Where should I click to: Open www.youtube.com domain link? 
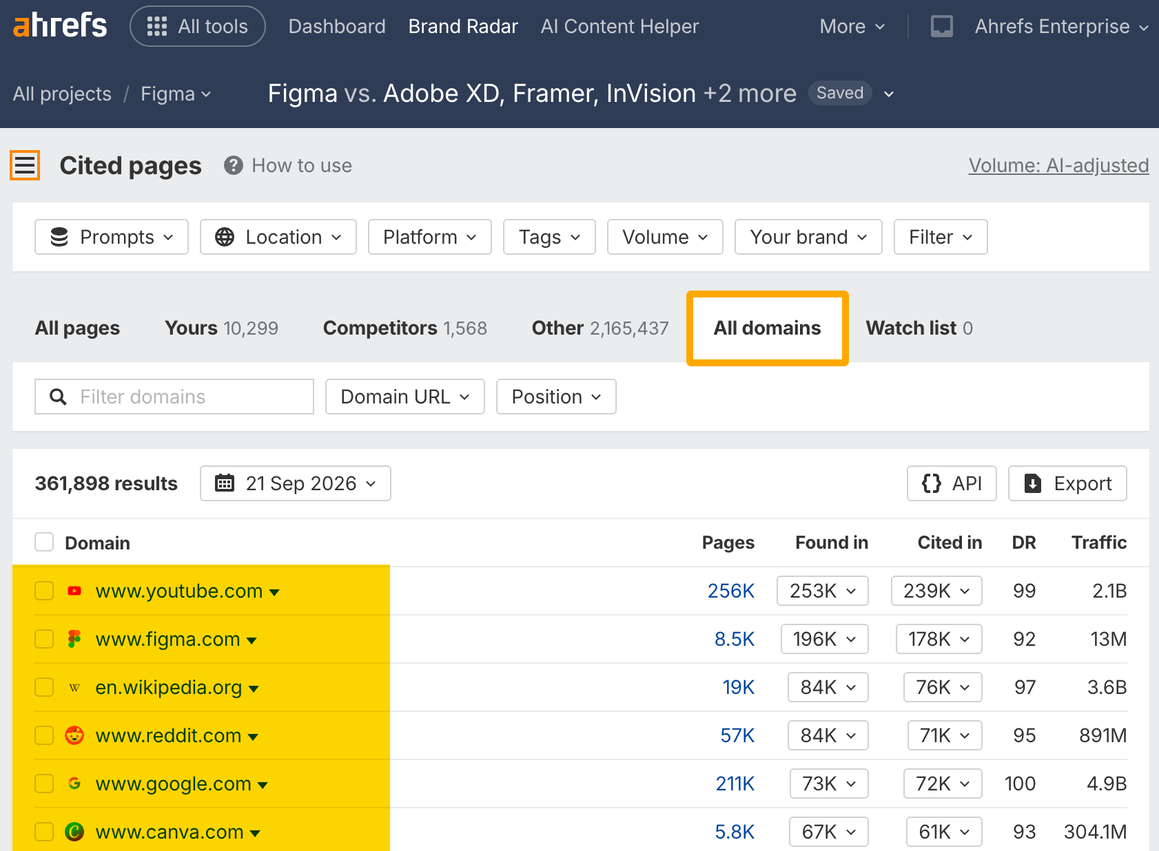179,591
